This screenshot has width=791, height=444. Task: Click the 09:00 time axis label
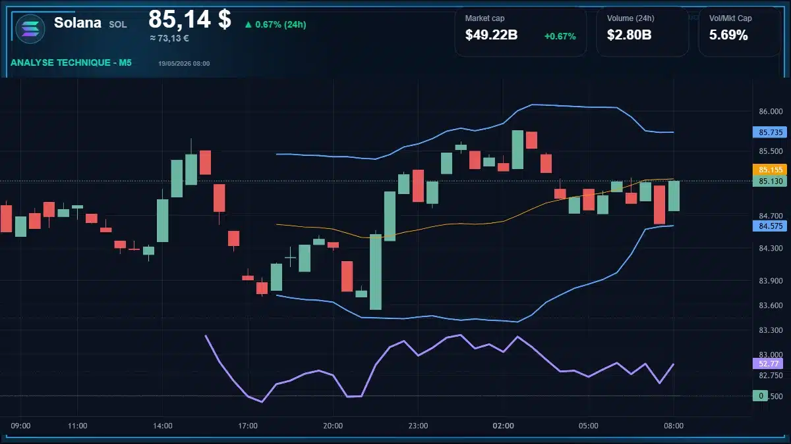point(21,426)
